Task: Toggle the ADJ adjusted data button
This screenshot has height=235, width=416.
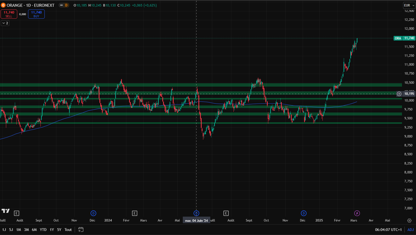Action: 410,229
